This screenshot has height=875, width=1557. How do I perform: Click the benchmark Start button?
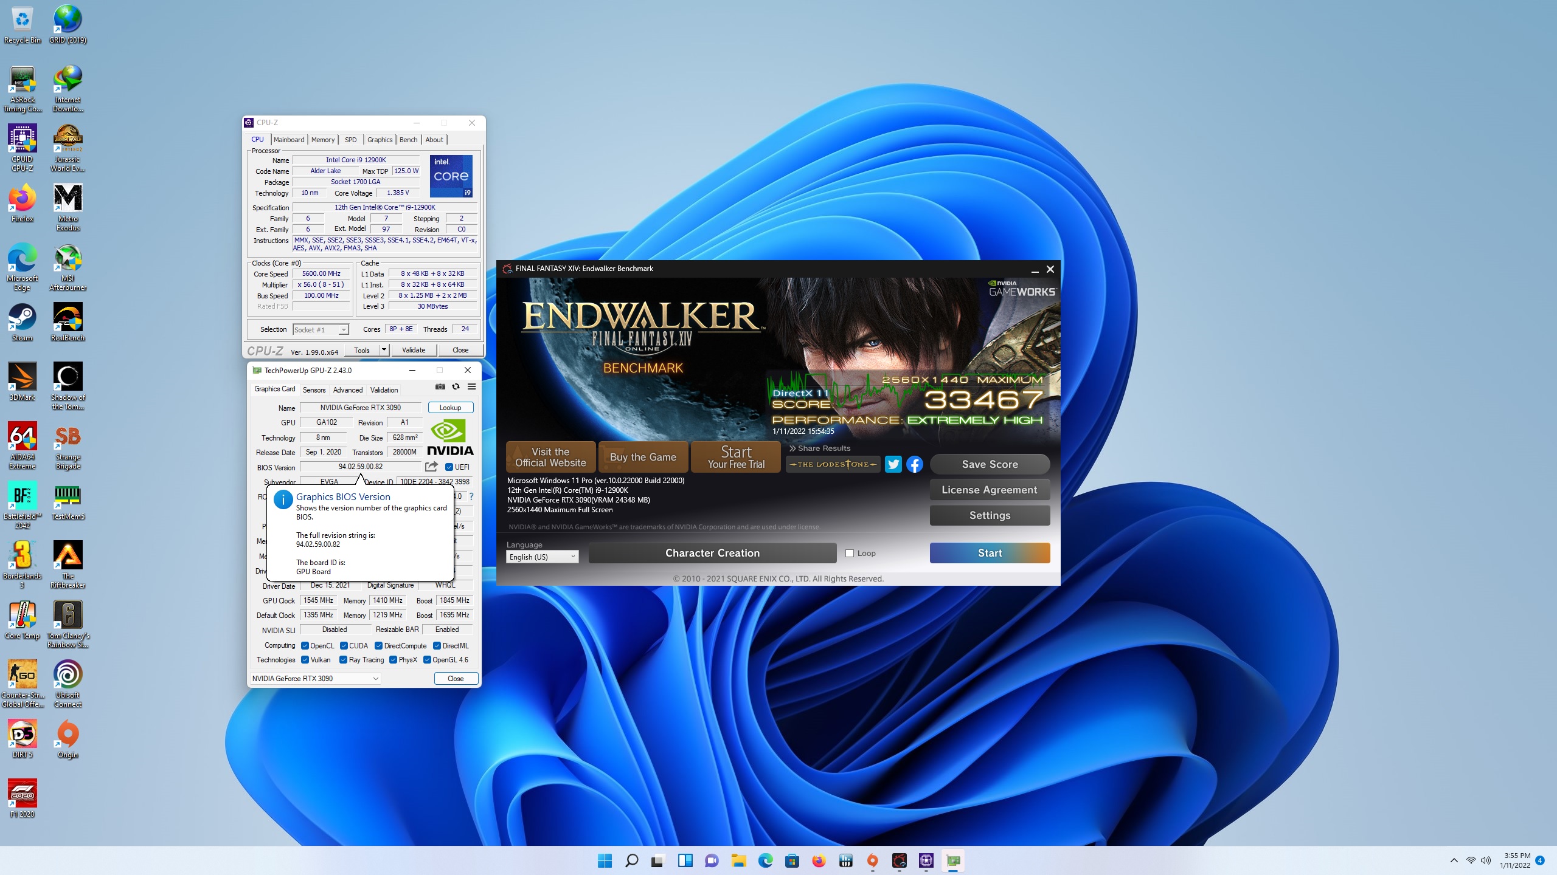pyautogui.click(x=990, y=553)
